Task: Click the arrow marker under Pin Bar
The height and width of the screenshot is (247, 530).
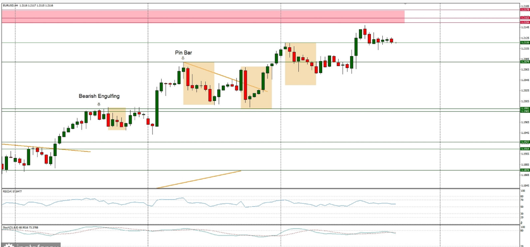Action: (x=183, y=58)
